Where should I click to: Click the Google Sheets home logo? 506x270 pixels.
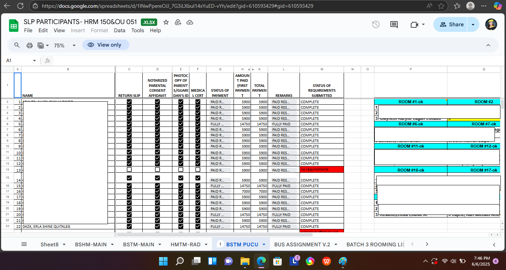point(14,26)
